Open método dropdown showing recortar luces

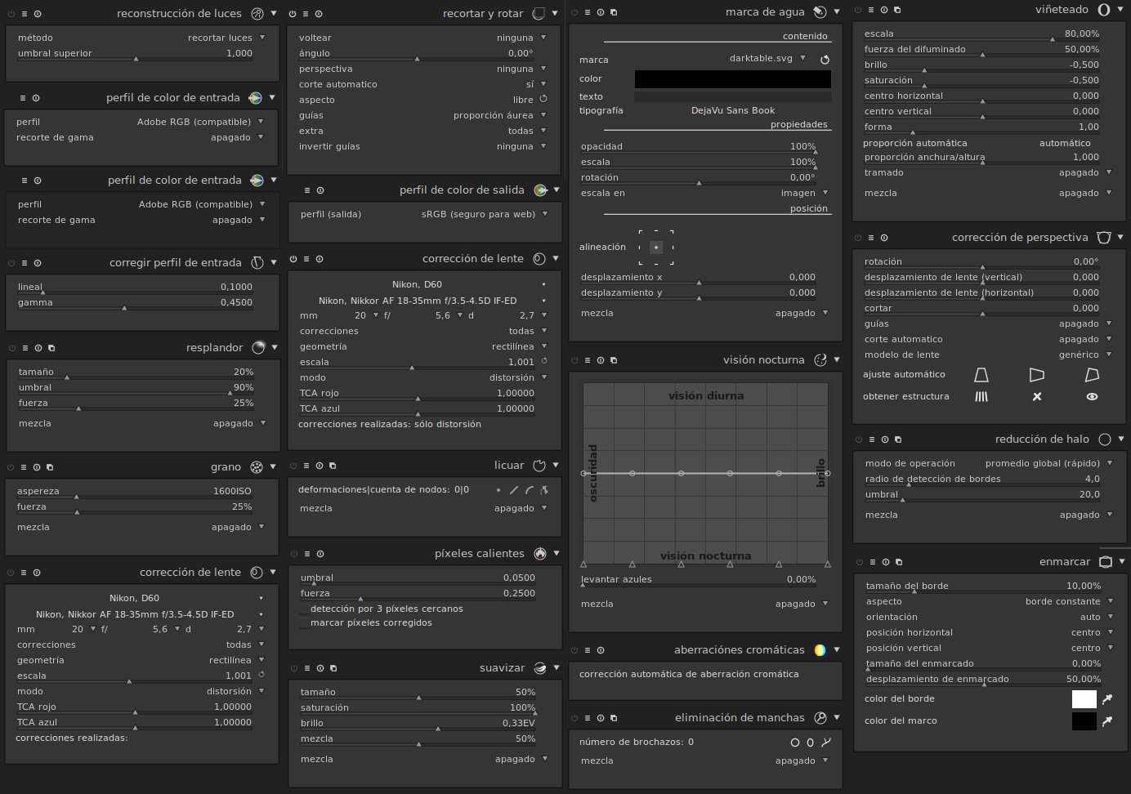(x=141, y=38)
